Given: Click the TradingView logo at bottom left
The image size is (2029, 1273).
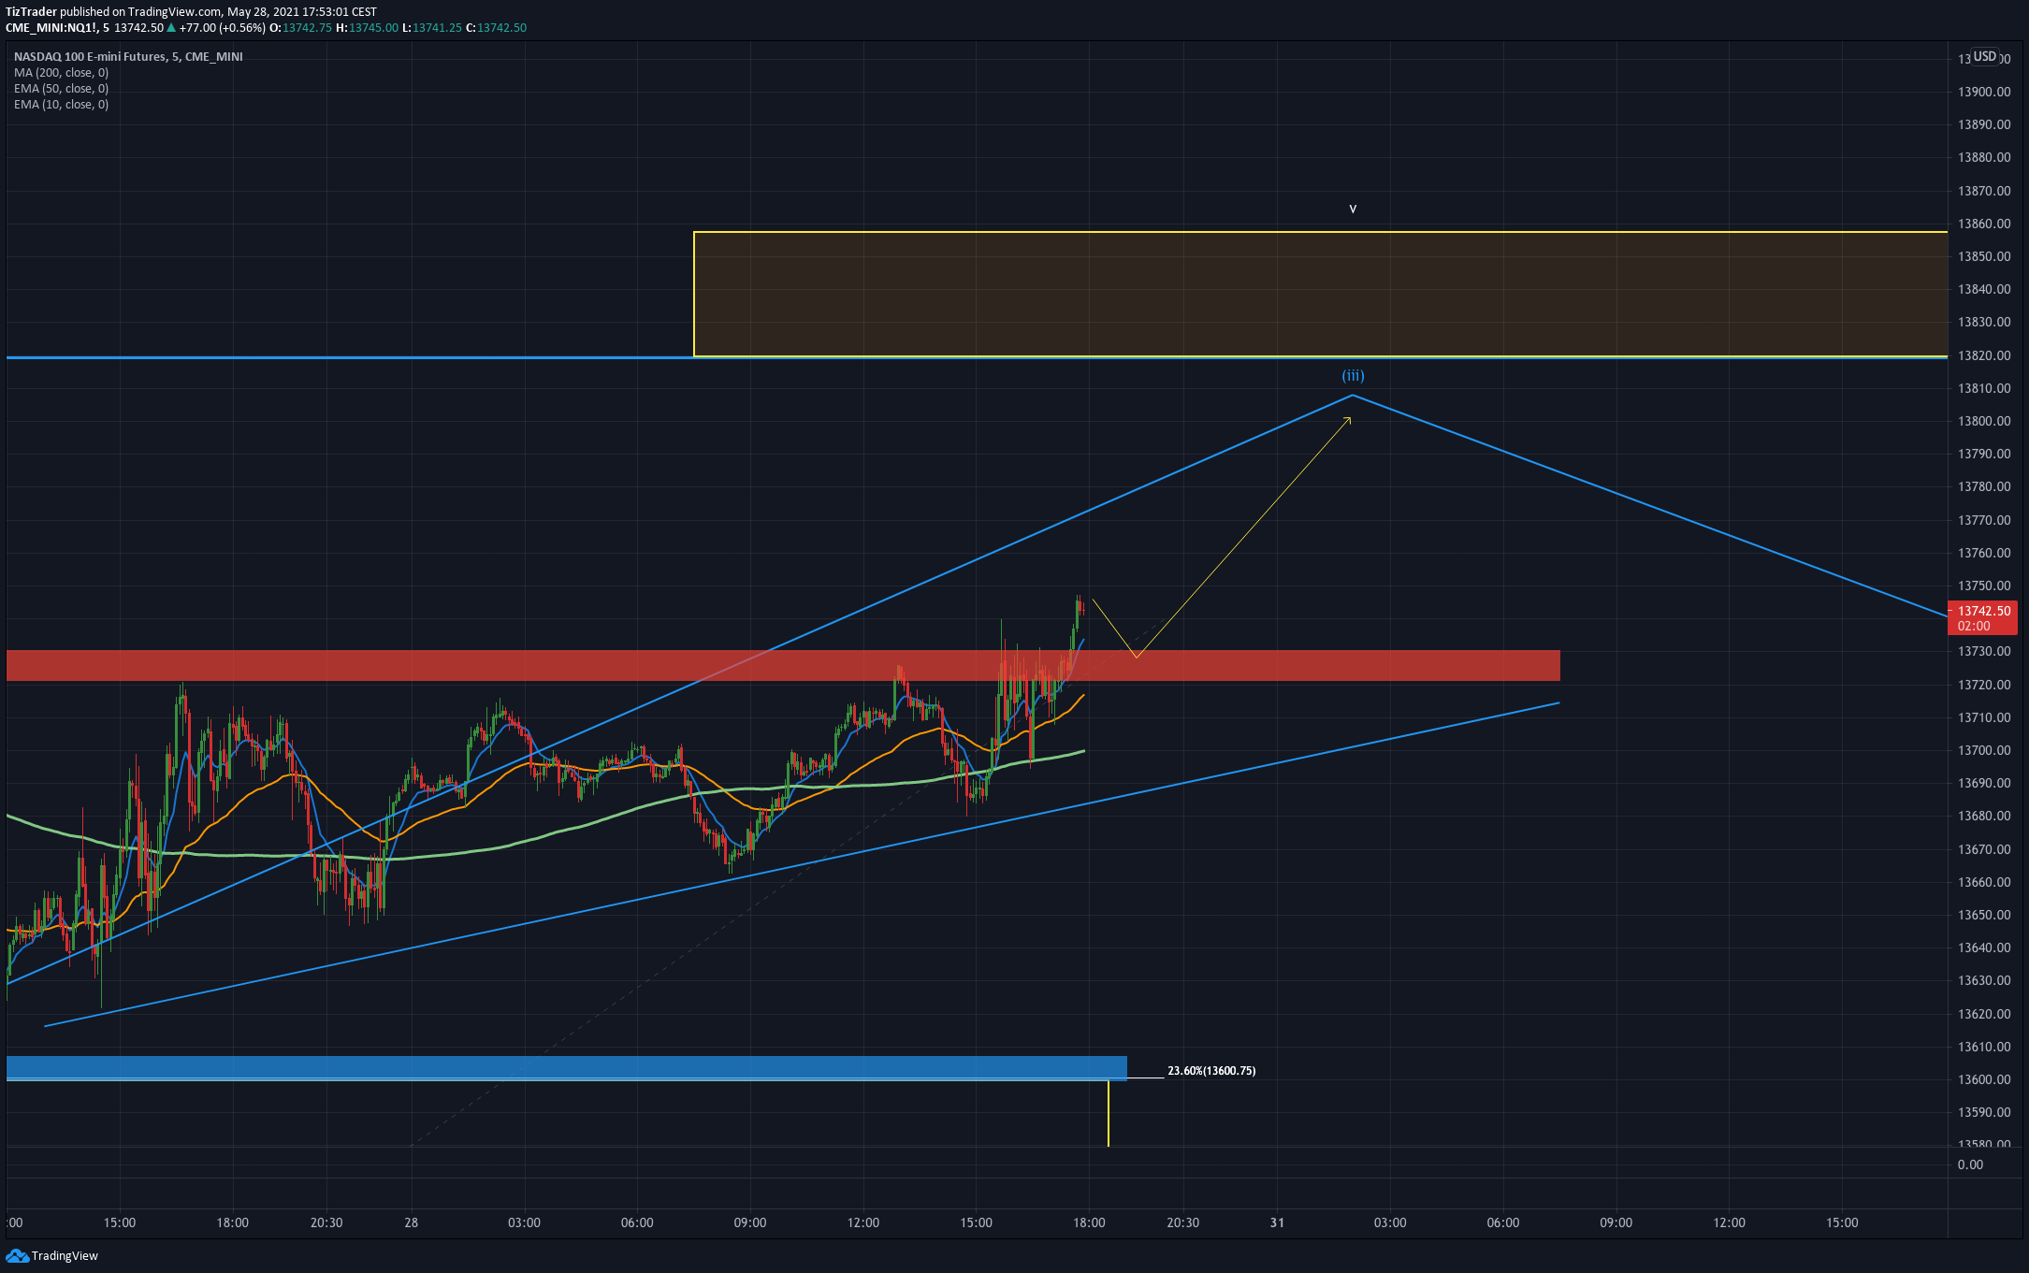Looking at the screenshot, I should 51,1255.
